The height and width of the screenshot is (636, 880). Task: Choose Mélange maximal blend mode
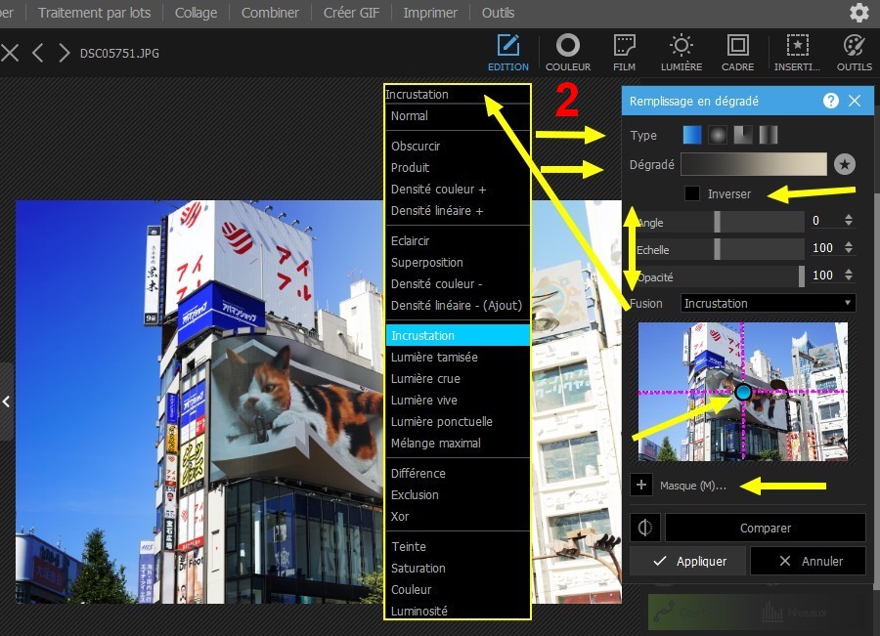pyautogui.click(x=458, y=444)
